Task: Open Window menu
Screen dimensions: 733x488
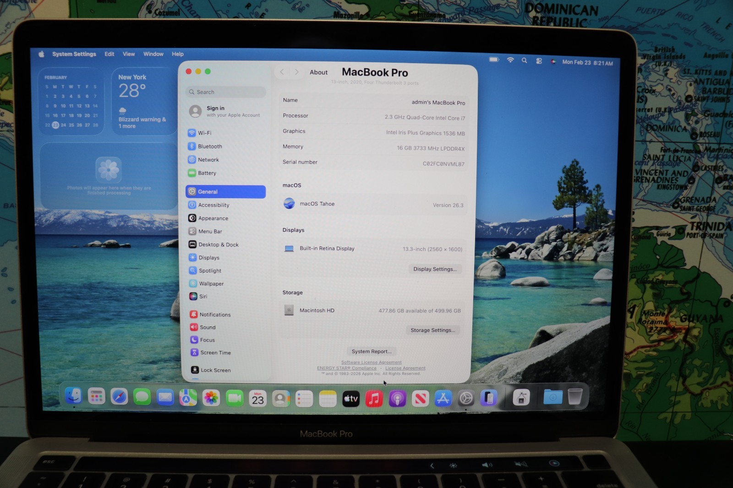Action: 153,54
